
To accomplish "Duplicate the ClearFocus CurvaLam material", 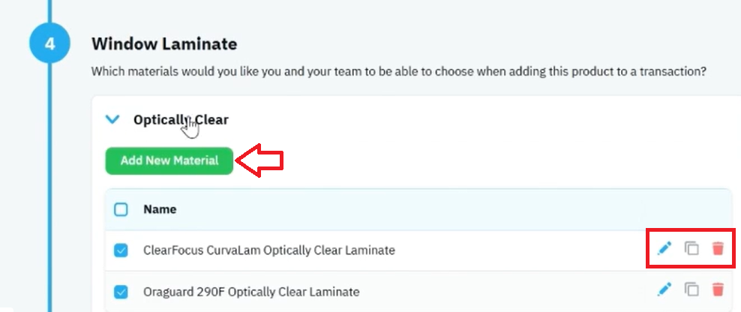I will (x=691, y=247).
